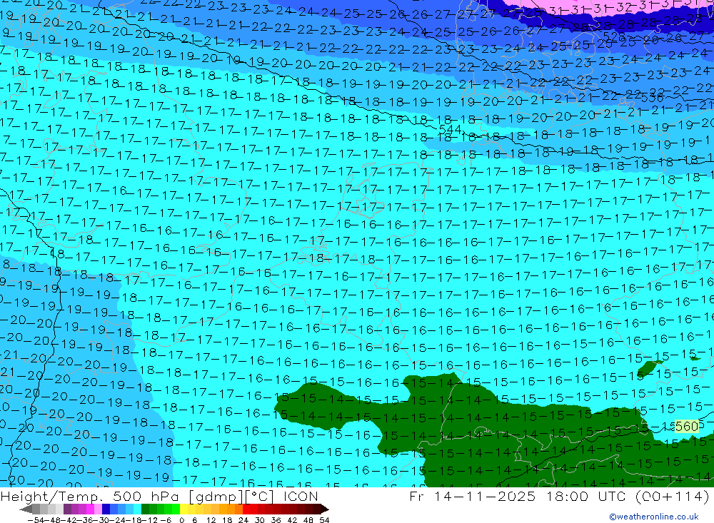714x523 pixels.
Task: Click the -12 legend scale value
Action: coord(149,520)
